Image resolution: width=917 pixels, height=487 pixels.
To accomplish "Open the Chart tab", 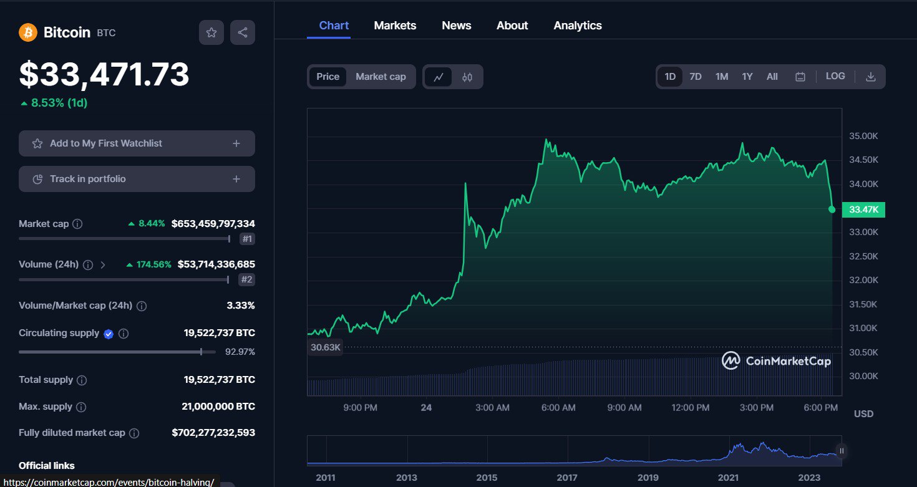I will 334,26.
